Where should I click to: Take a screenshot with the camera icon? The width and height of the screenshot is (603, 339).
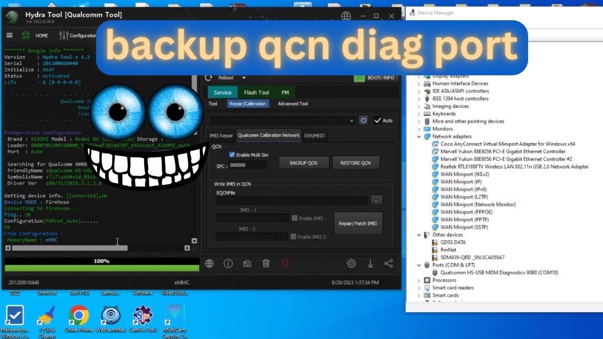[x=247, y=264]
